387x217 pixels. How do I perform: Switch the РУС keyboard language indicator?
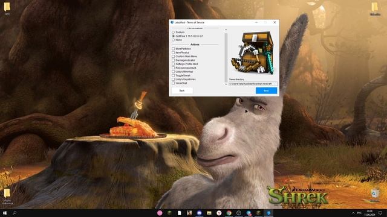click(x=359, y=213)
